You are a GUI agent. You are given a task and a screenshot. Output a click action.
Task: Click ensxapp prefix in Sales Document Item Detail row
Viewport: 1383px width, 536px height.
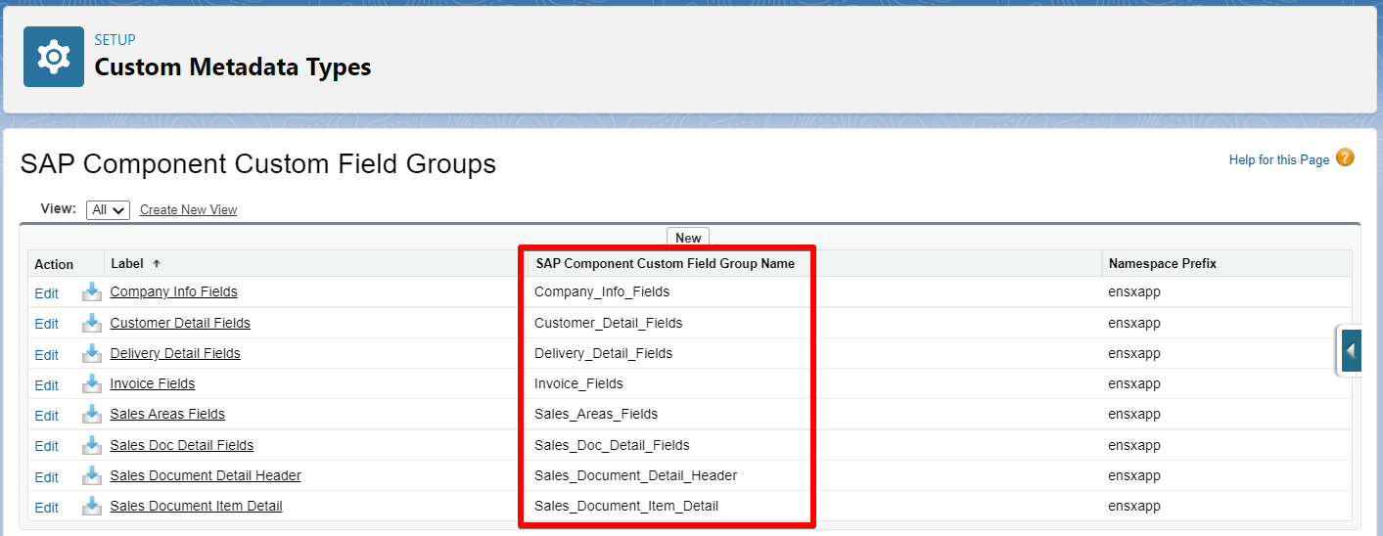click(x=1134, y=506)
